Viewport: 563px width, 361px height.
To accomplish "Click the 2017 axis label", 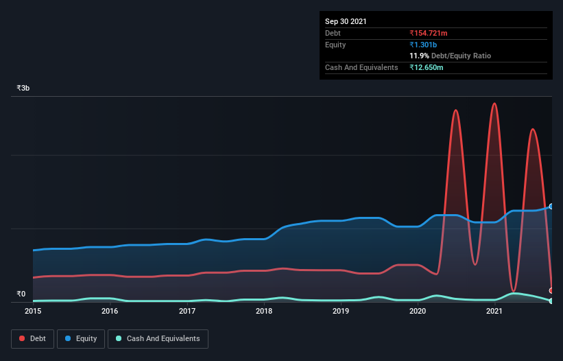I will click(x=187, y=311).
